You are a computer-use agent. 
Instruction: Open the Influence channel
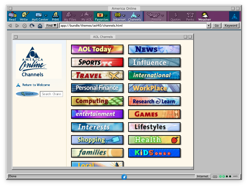pyautogui.click(x=154, y=62)
